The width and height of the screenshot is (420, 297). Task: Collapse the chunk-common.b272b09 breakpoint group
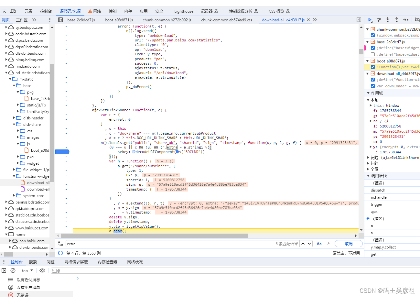[368, 29]
